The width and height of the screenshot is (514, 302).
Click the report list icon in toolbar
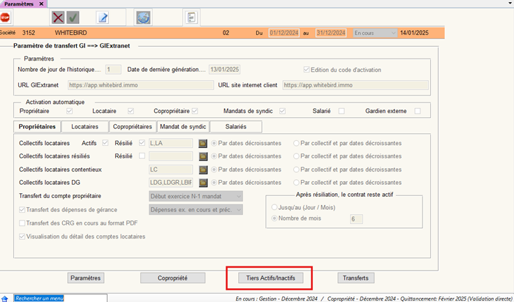[189, 18]
